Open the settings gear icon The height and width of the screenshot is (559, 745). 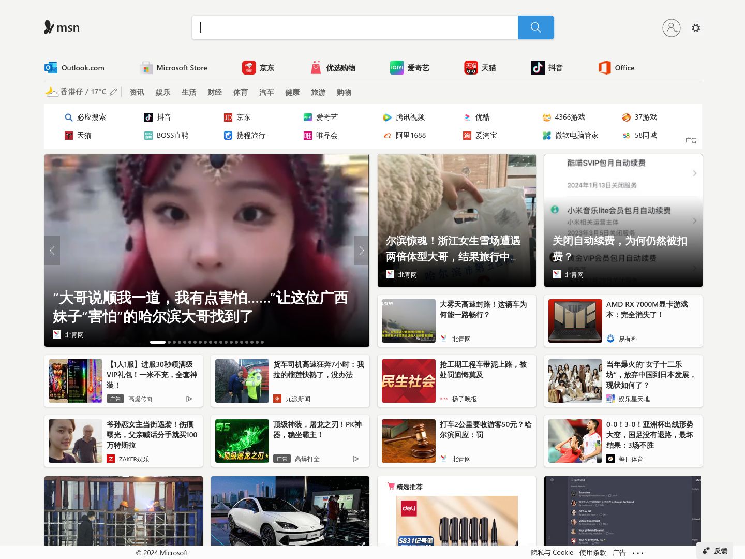(696, 28)
